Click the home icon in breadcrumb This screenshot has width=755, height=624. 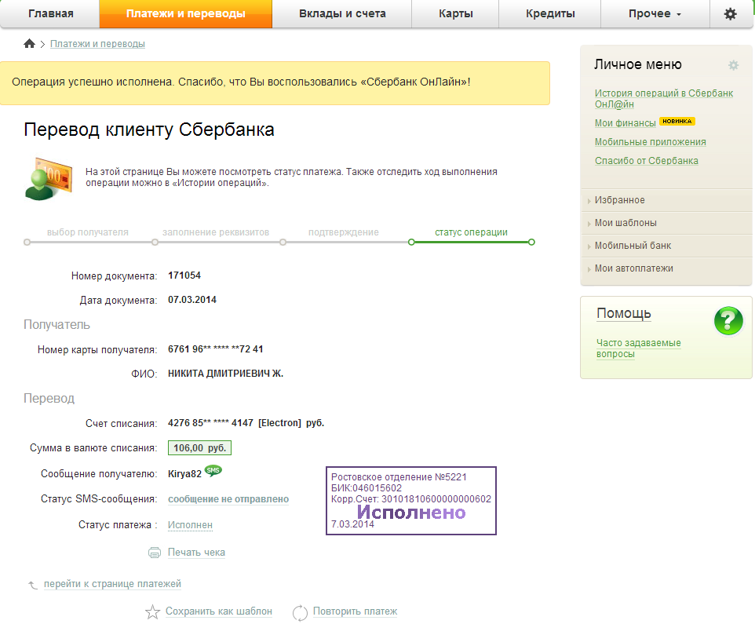pos(29,44)
